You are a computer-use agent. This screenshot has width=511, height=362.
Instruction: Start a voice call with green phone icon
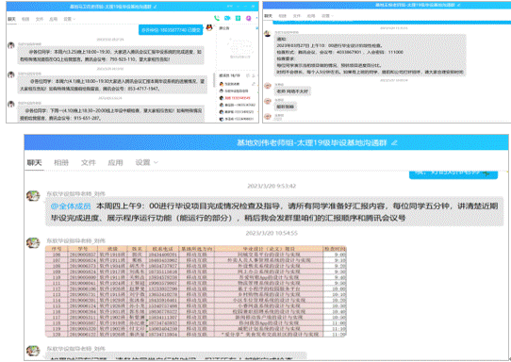click(217, 18)
